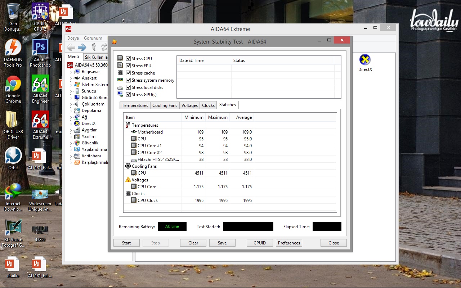Select the Sık Kullanılanlar tab
The height and width of the screenshot is (288, 461).
pyautogui.click(x=96, y=57)
